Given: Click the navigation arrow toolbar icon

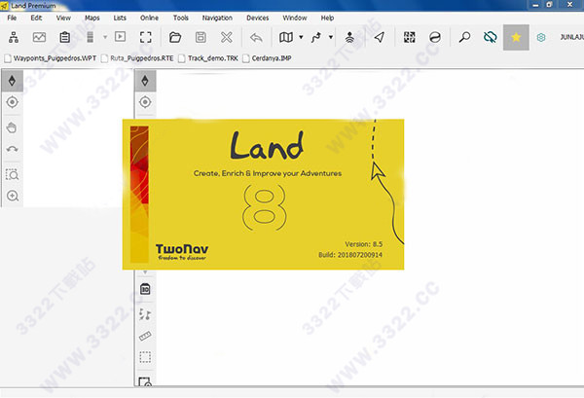Looking at the screenshot, I should coord(380,37).
